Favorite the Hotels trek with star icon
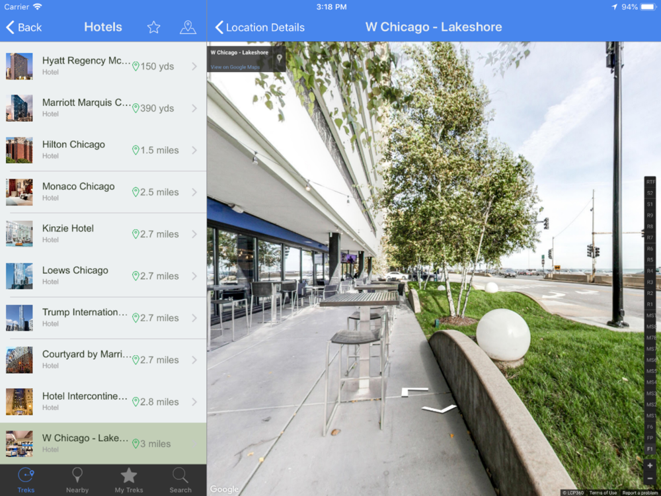Image resolution: width=661 pixels, height=496 pixels. (x=153, y=27)
